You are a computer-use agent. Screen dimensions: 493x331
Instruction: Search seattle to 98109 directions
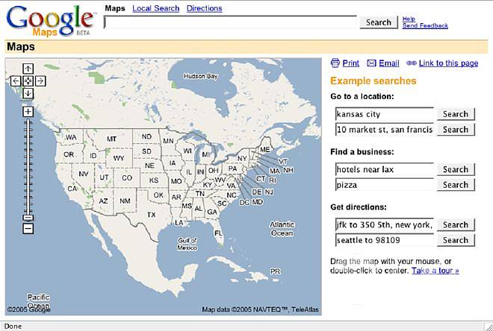(456, 240)
